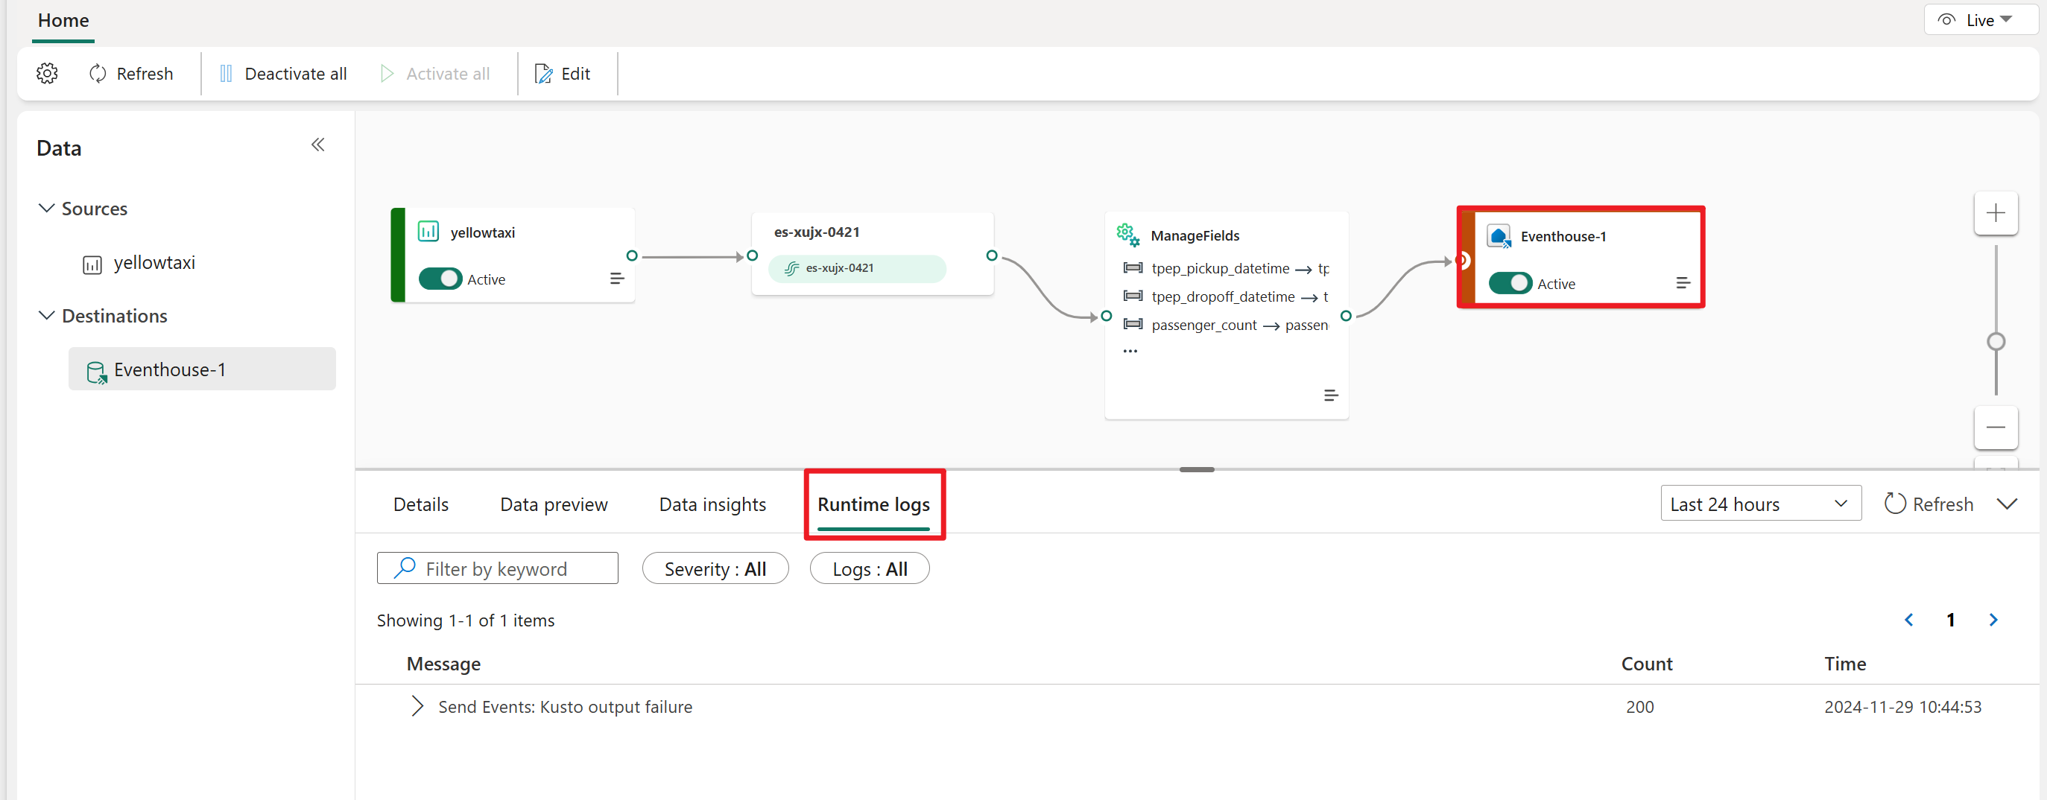Expand the ManageFields ellipsis for more fields
Image resolution: width=2047 pixels, height=800 pixels.
[1130, 350]
